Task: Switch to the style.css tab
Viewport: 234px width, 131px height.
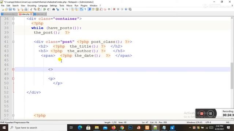Action: (x=40, y=14)
